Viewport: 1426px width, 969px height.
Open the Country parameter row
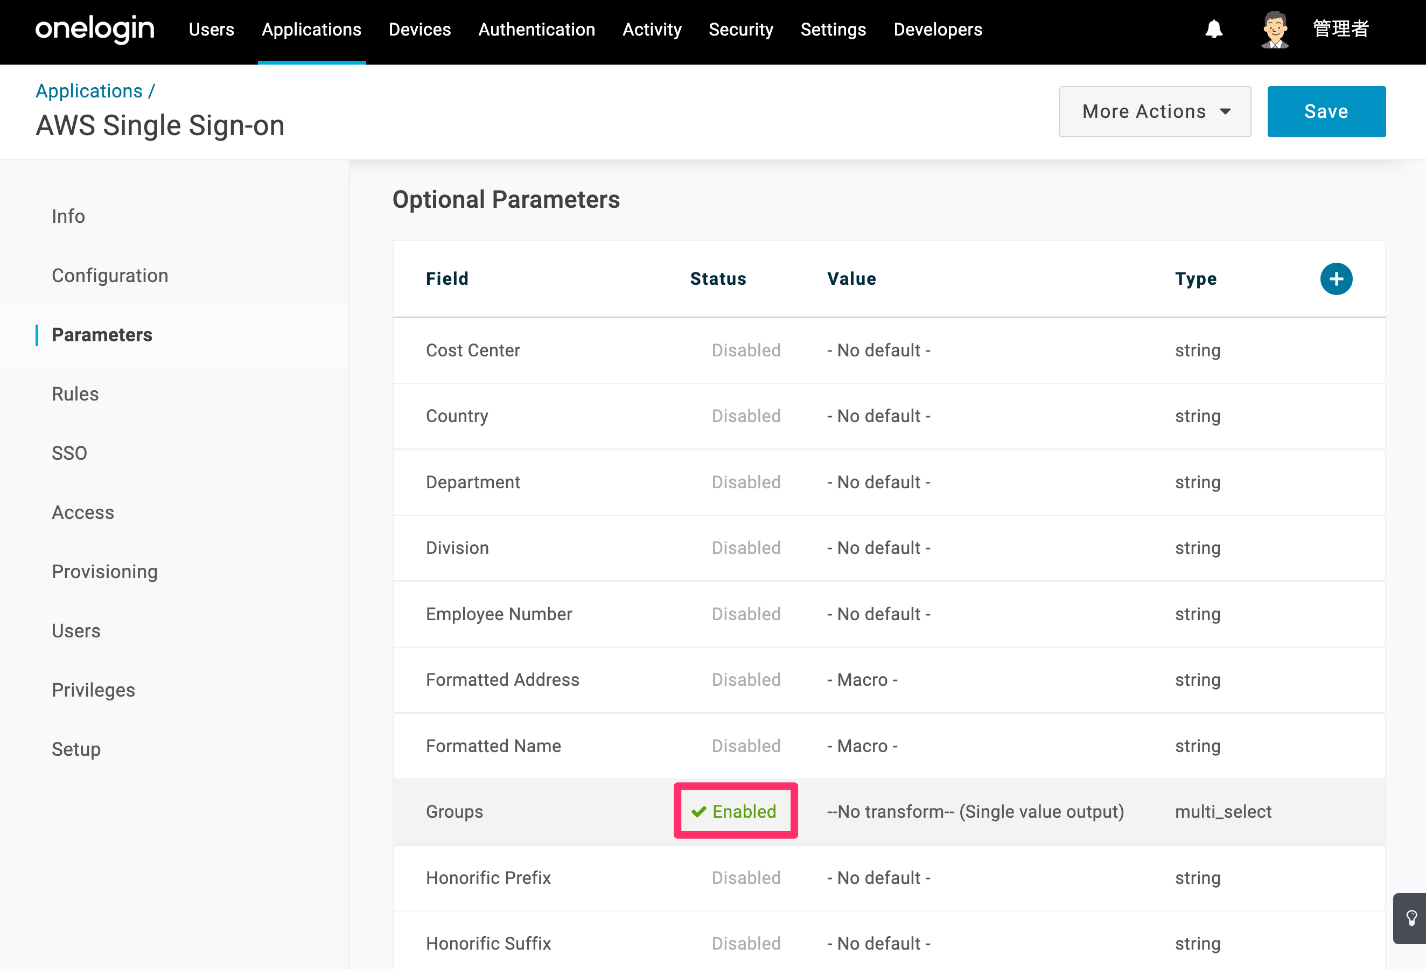click(x=889, y=417)
